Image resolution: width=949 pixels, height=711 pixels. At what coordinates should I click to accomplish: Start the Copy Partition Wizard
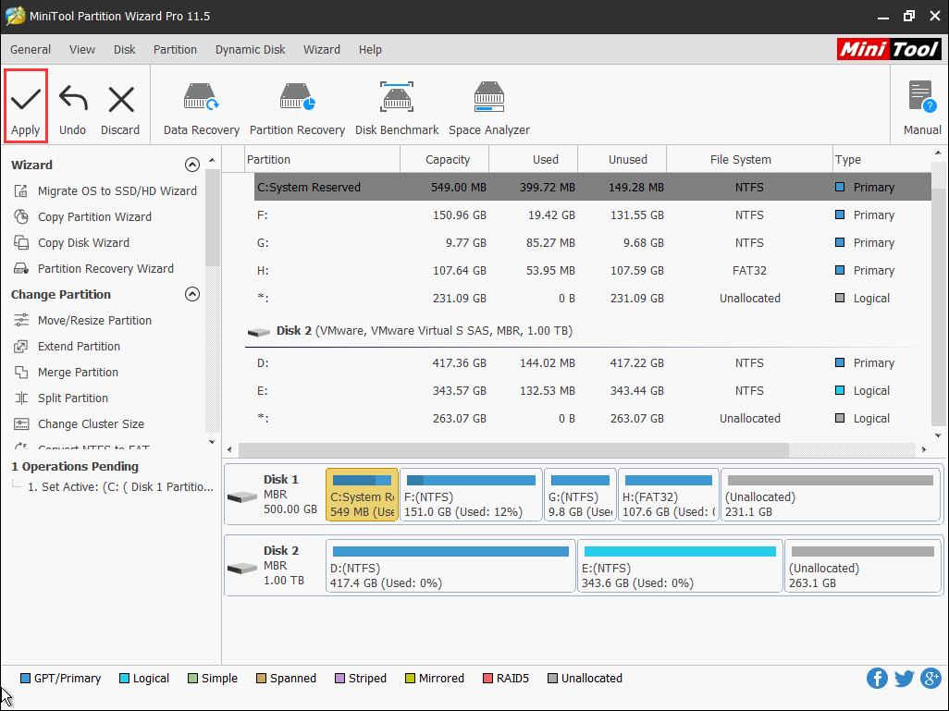[82, 216]
